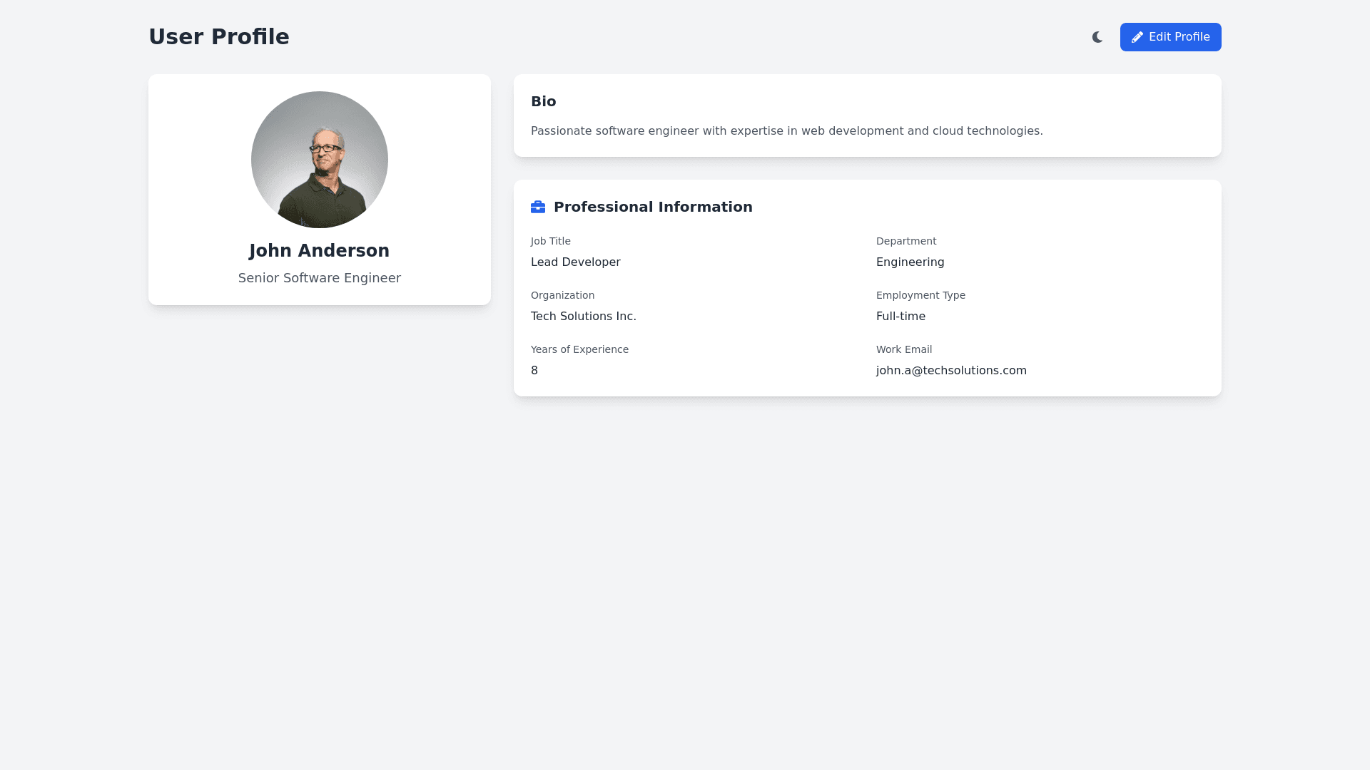1370x770 pixels.
Task: Click John Anderson's circular profile photo
Action: [319, 159]
